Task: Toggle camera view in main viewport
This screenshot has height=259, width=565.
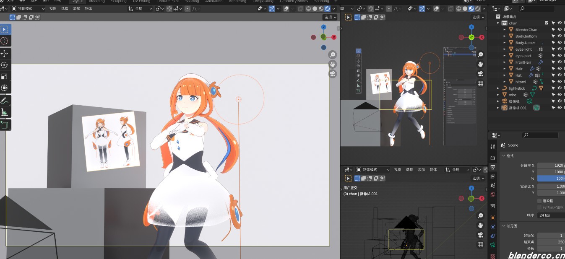Action: click(332, 74)
